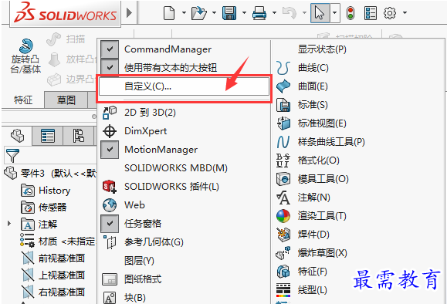Click the Rebuild traffic light icon
This screenshot has height=304, width=447.
(x=350, y=13)
